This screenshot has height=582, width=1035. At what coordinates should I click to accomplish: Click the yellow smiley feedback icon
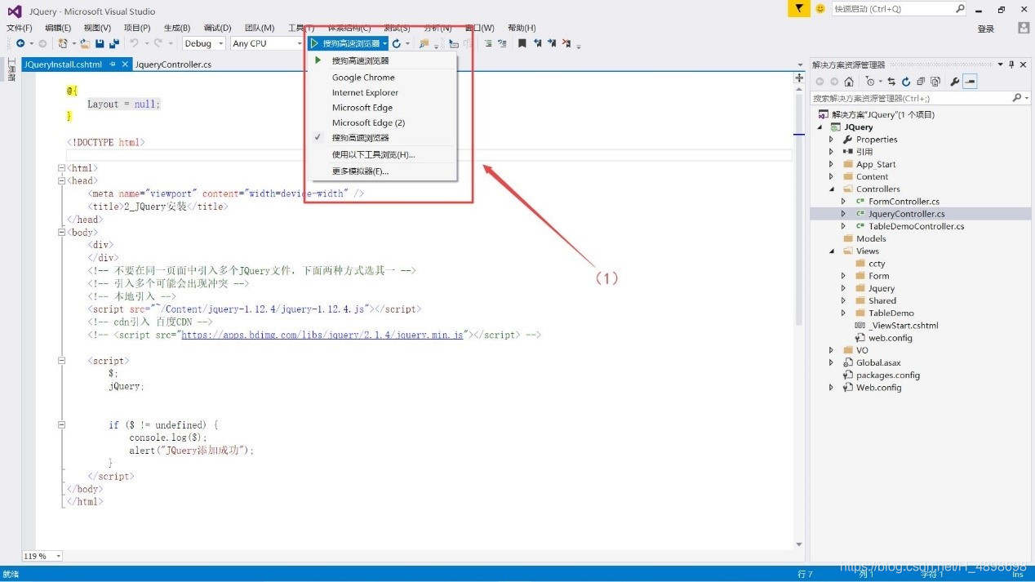click(820, 8)
